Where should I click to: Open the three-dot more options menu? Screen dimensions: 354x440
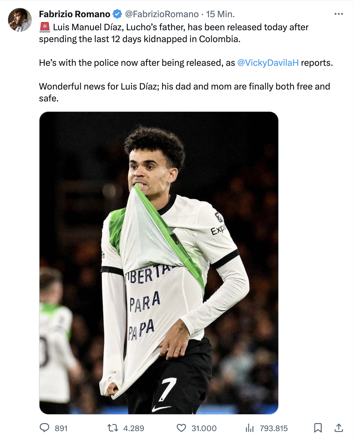coord(339,14)
